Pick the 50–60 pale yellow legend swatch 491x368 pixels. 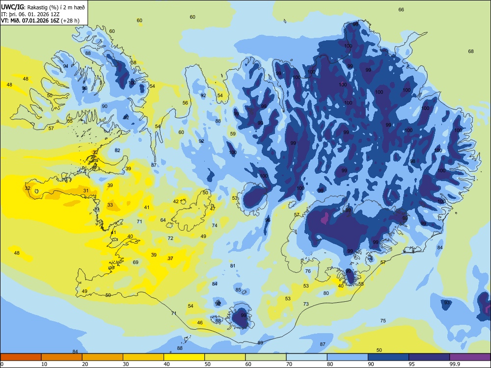pyautogui.click(x=225, y=357)
